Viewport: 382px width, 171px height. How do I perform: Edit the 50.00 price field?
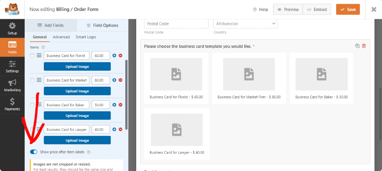tap(101, 105)
